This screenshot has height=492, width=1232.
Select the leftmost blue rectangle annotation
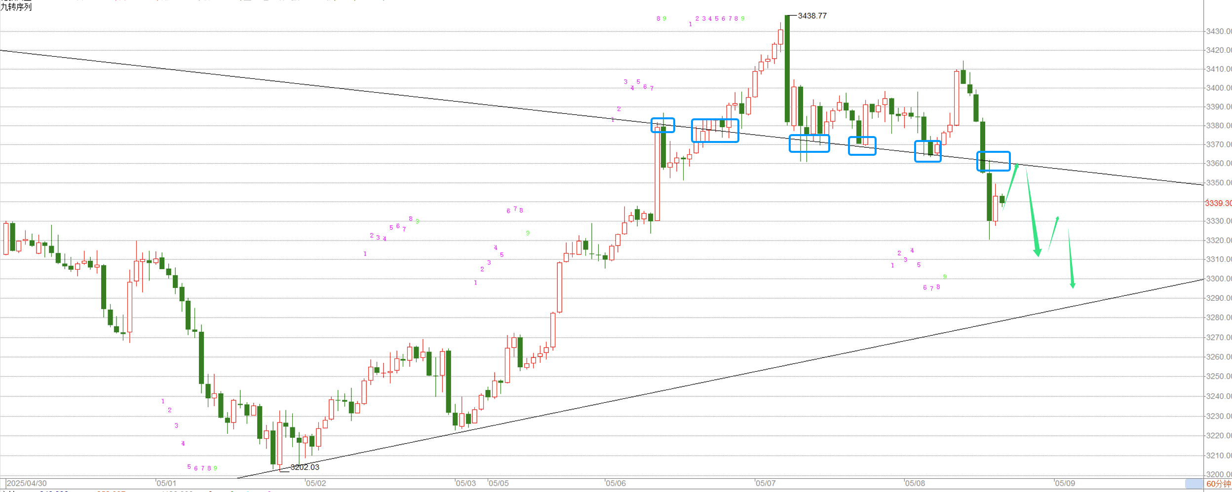click(662, 125)
